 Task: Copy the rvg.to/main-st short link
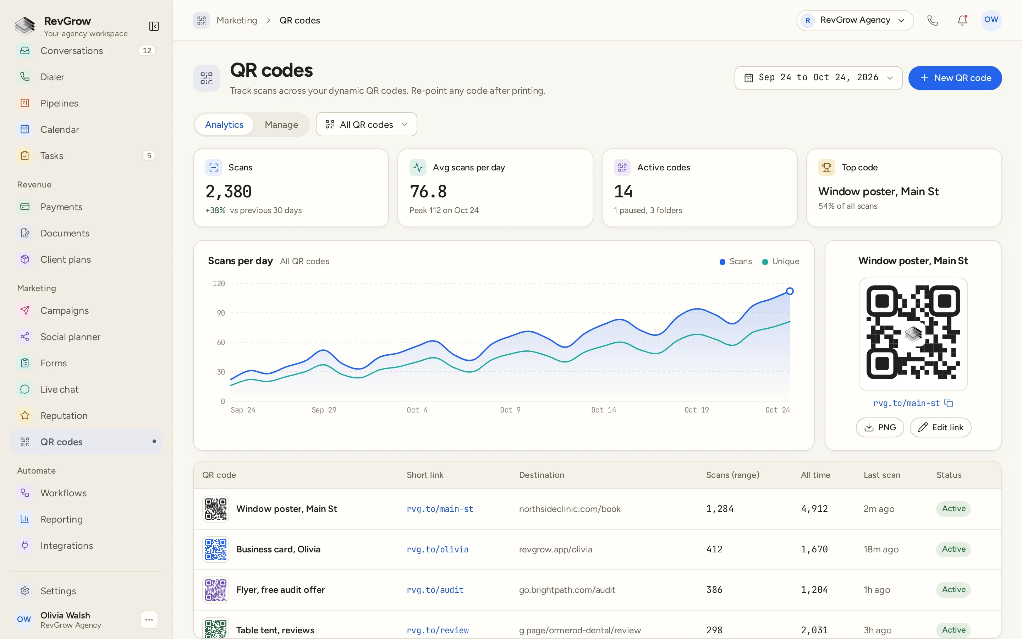click(x=949, y=403)
